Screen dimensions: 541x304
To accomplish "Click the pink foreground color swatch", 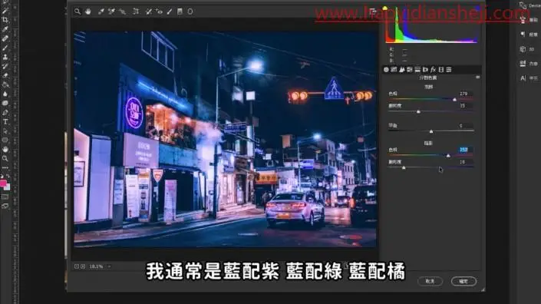I will 3,183.
